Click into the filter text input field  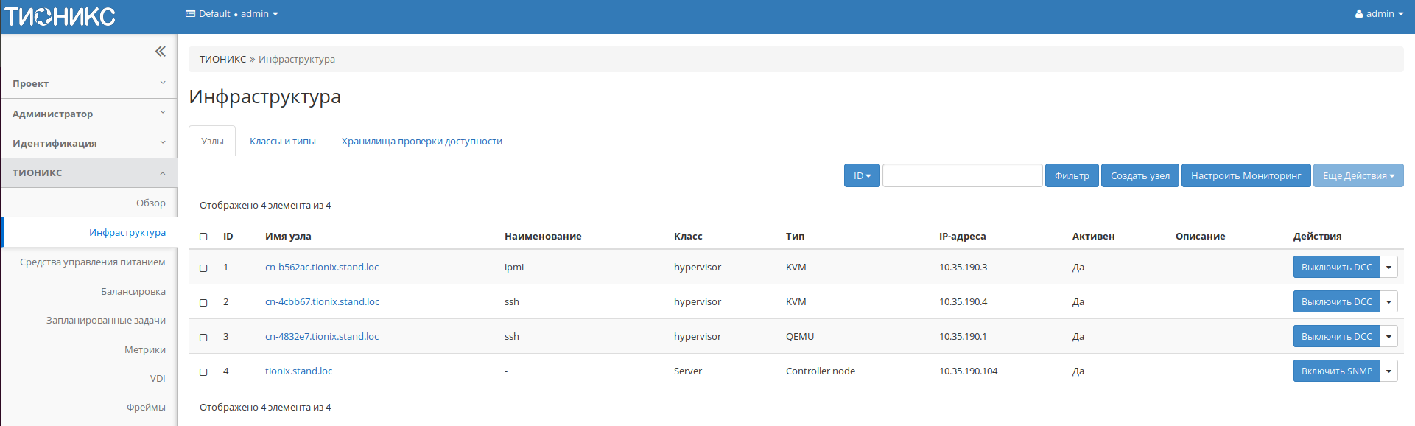962,175
